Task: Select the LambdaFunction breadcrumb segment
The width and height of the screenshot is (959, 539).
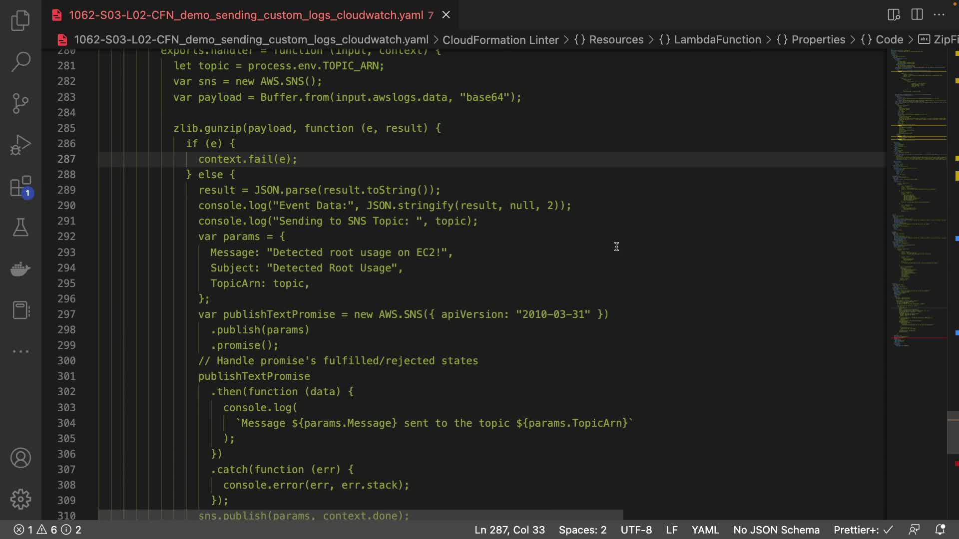Action: [717, 39]
